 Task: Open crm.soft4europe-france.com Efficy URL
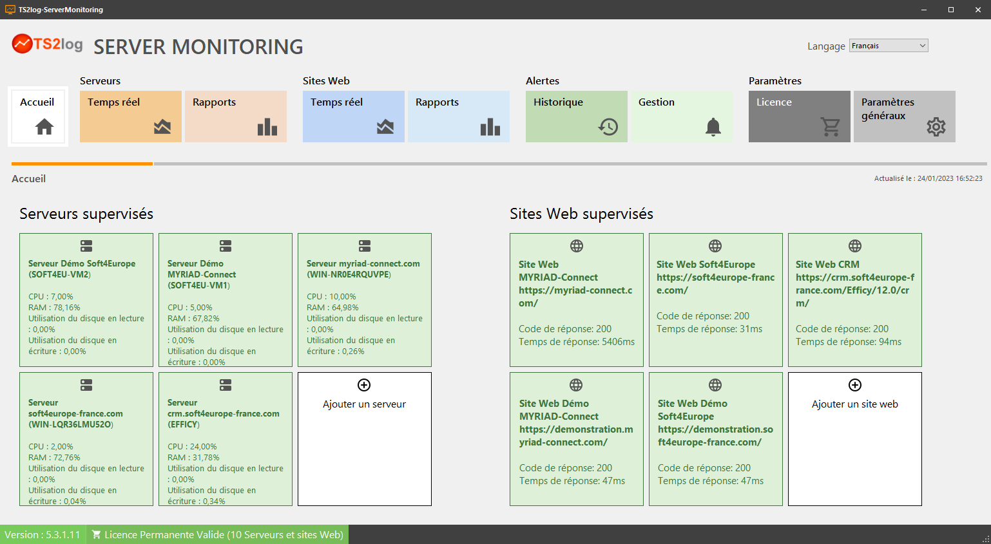[x=855, y=290]
